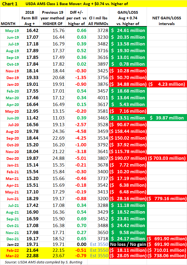Click the "2018 Farm Bill Avg +" header
This screenshot has width=187, height=265.
30,18
